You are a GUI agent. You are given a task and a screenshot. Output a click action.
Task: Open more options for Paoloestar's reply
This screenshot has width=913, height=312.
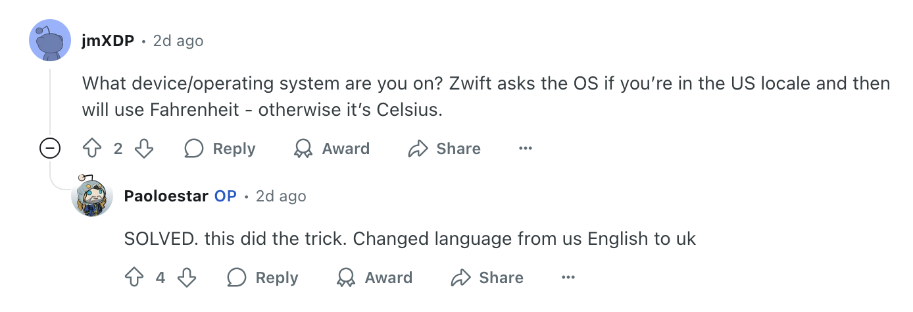click(x=568, y=278)
